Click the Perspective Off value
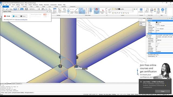The image size is (173, 97). point(164,39)
